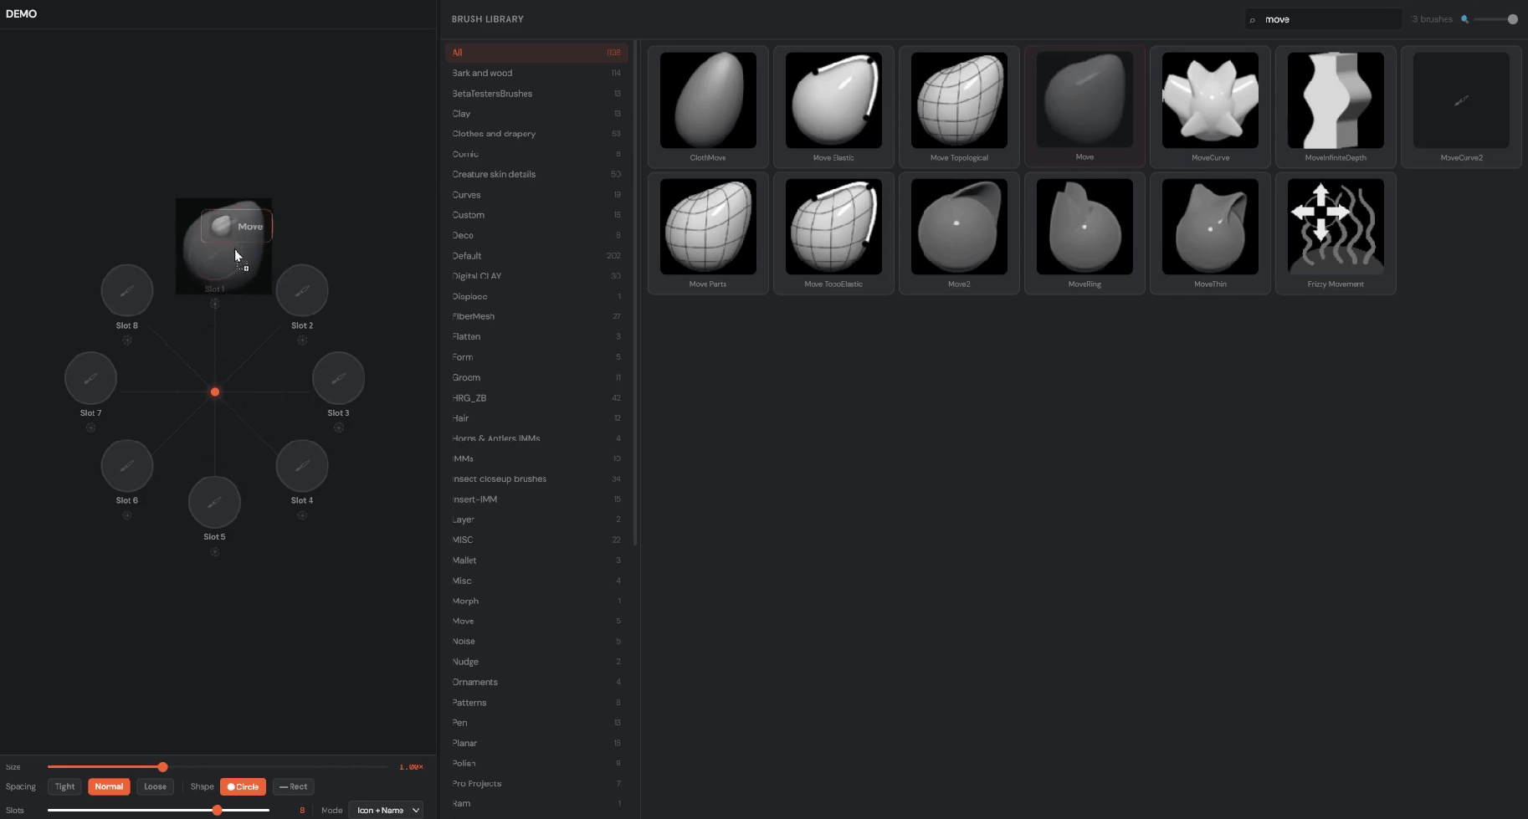
Task: Open the Custom category
Action: (x=536, y=215)
